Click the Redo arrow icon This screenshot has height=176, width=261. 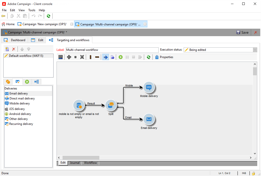[40, 16]
